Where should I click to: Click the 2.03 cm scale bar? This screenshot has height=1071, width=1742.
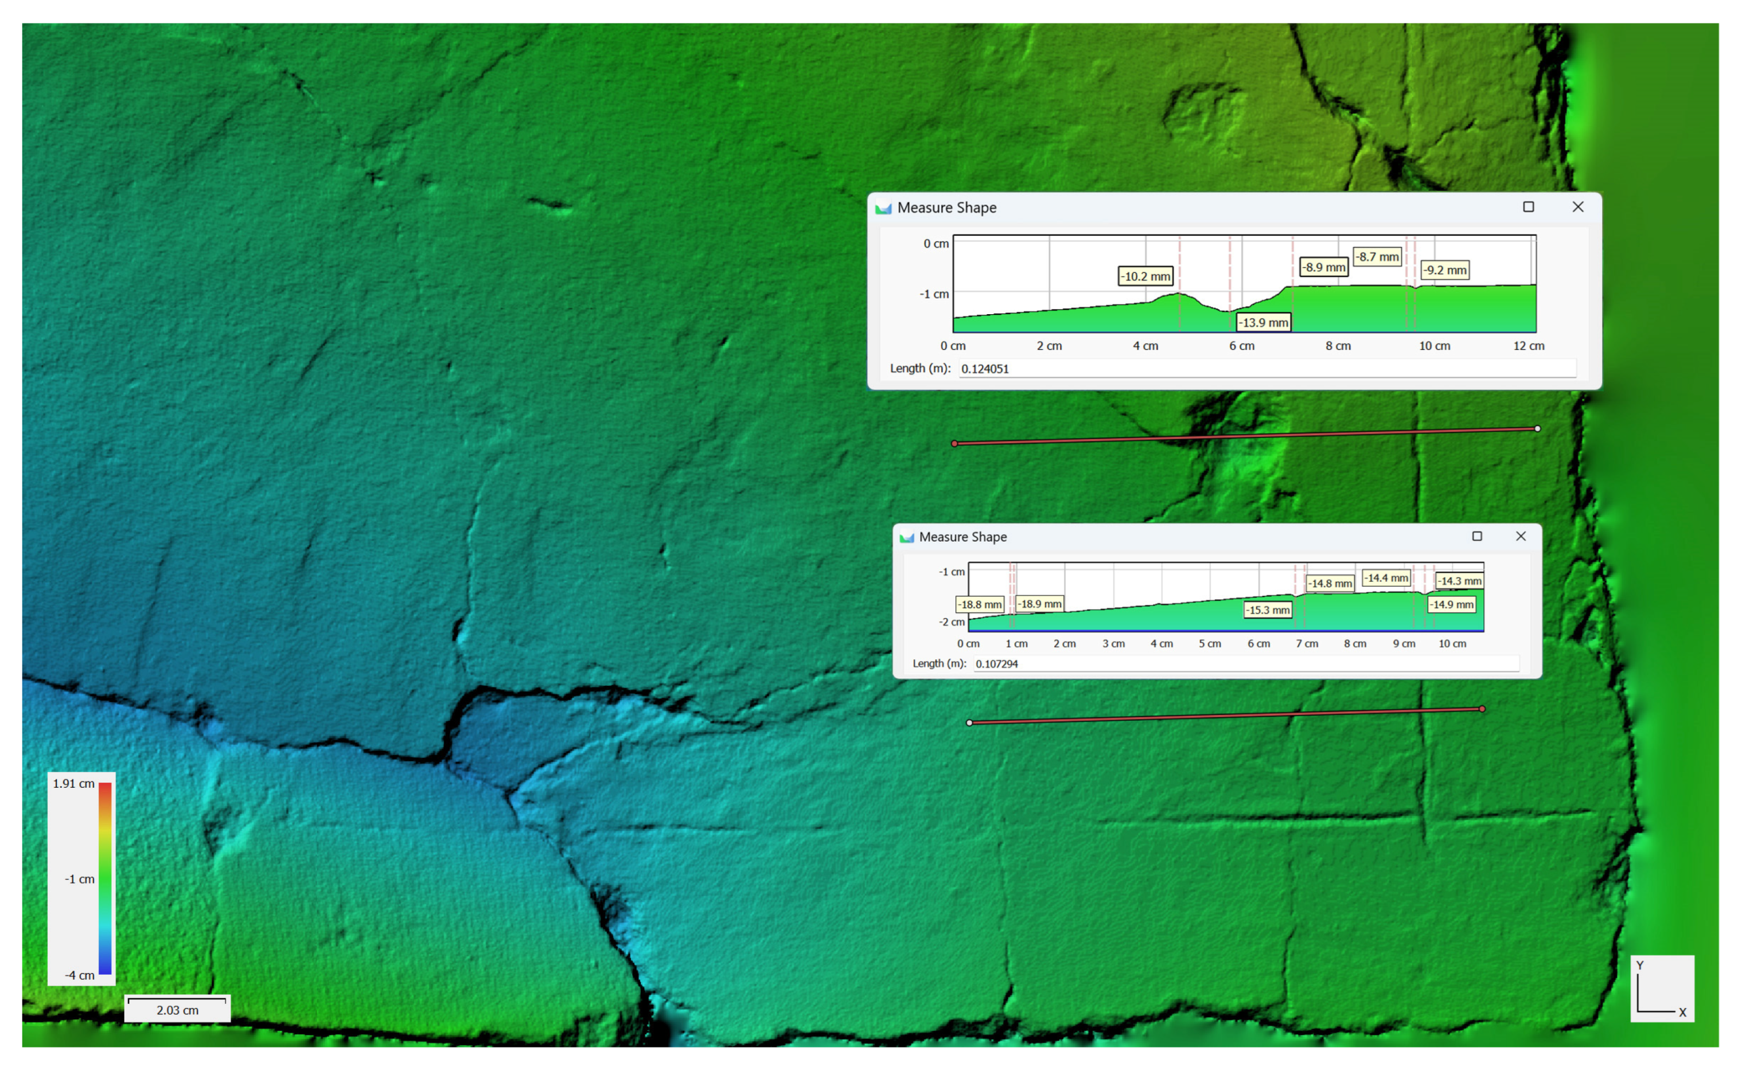click(177, 1009)
